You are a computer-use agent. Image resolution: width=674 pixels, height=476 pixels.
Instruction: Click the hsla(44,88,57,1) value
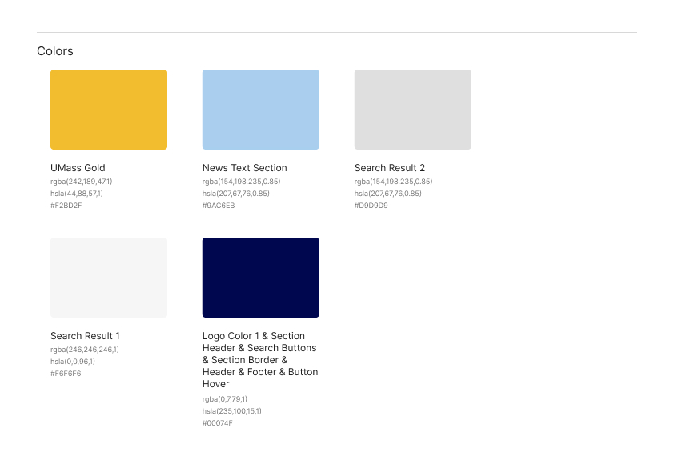tap(77, 194)
